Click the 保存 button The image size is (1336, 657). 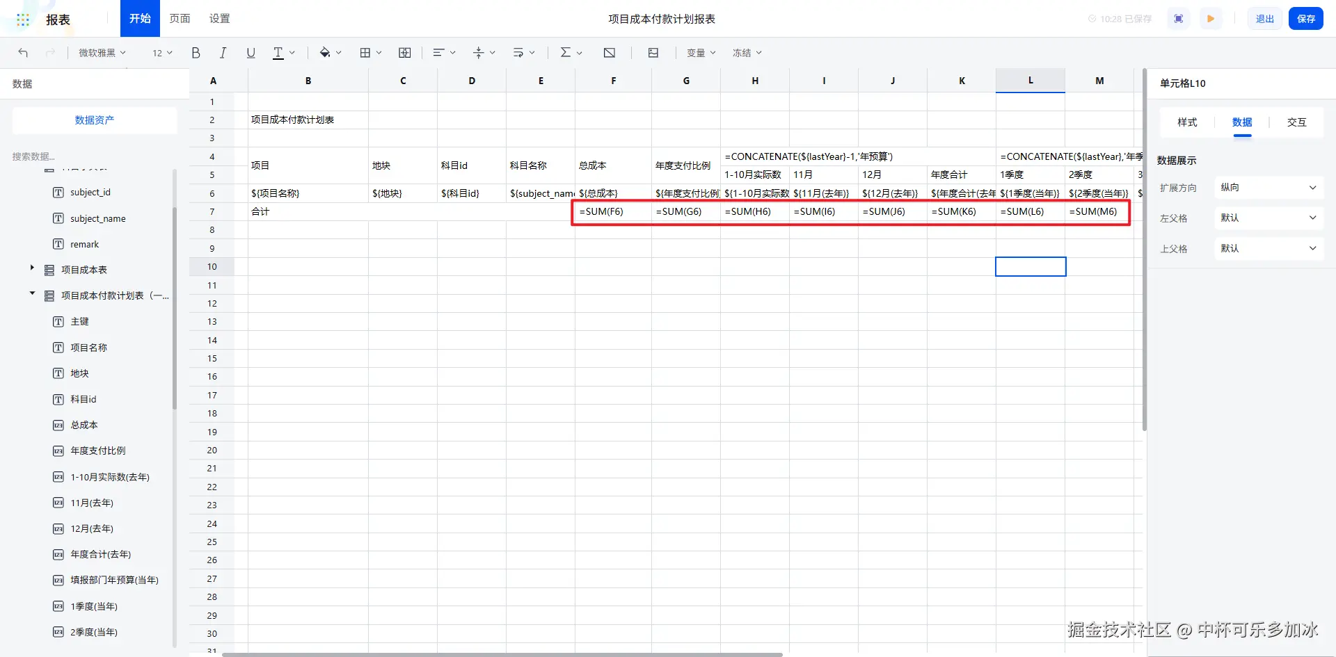[1306, 19]
